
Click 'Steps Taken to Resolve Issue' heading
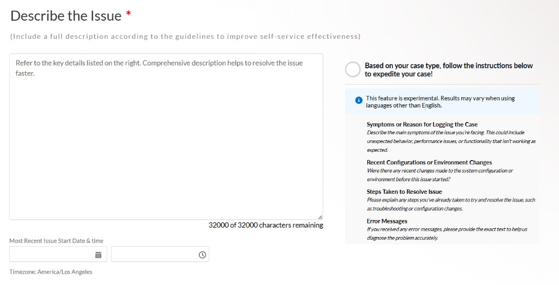click(405, 192)
